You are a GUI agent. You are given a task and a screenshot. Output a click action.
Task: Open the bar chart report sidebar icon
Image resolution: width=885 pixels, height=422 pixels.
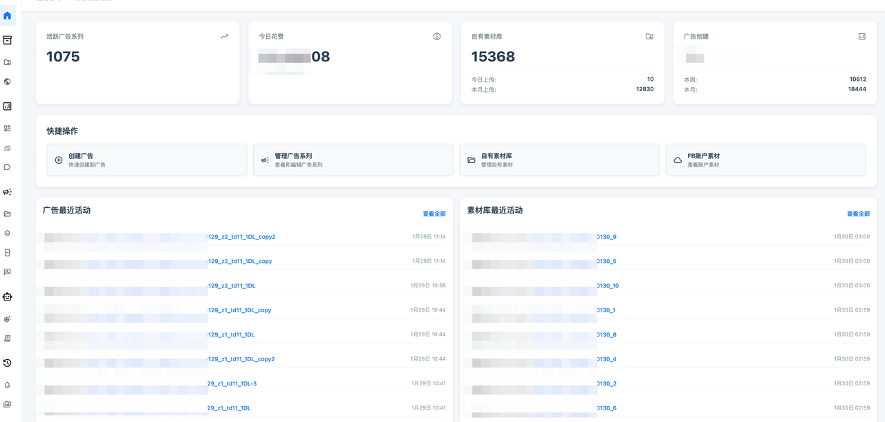click(8, 106)
